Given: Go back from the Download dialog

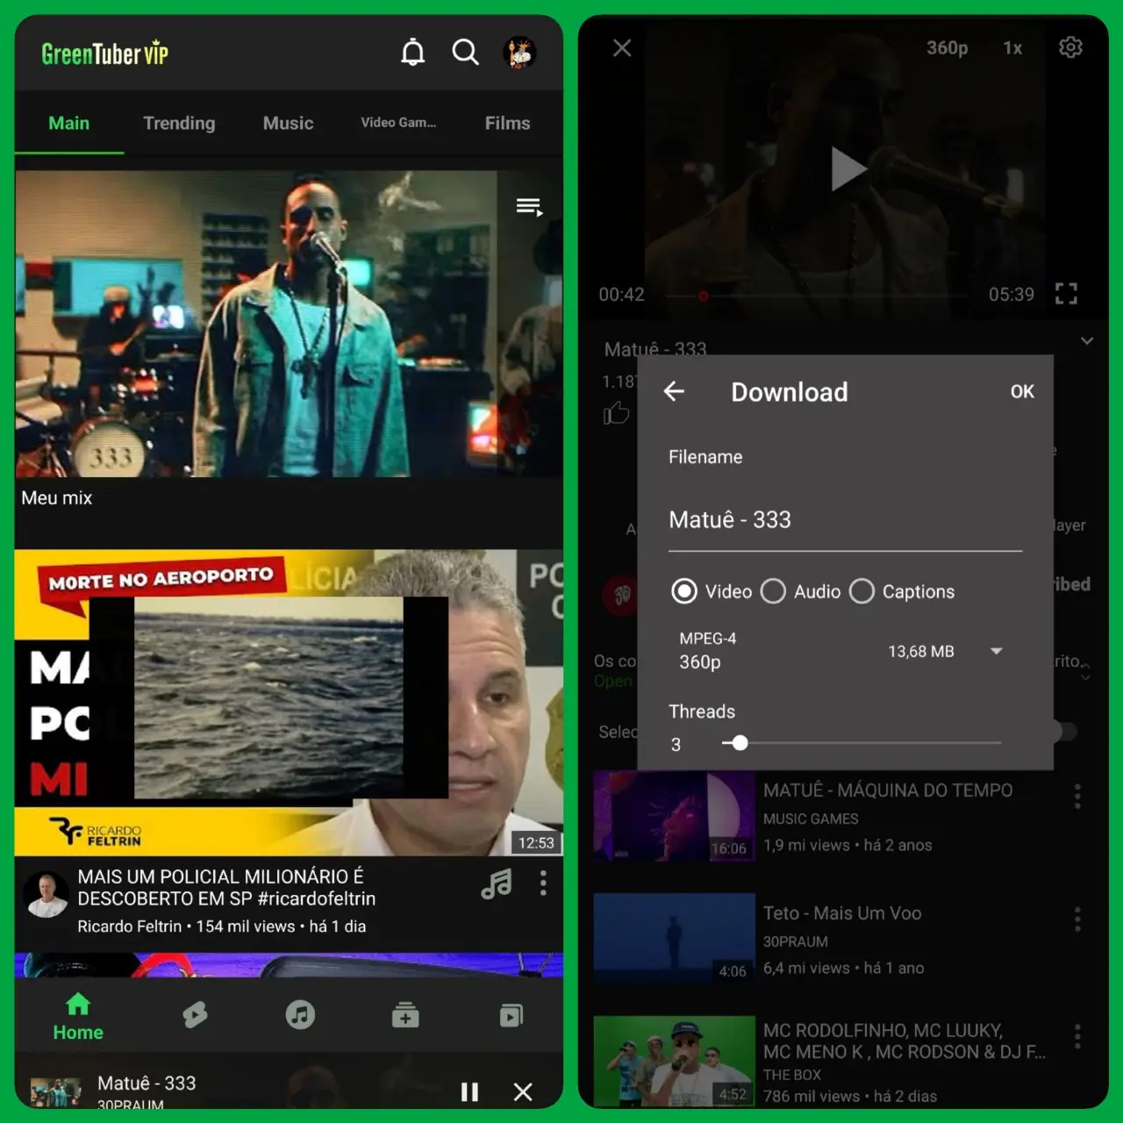Looking at the screenshot, I should coord(674,391).
